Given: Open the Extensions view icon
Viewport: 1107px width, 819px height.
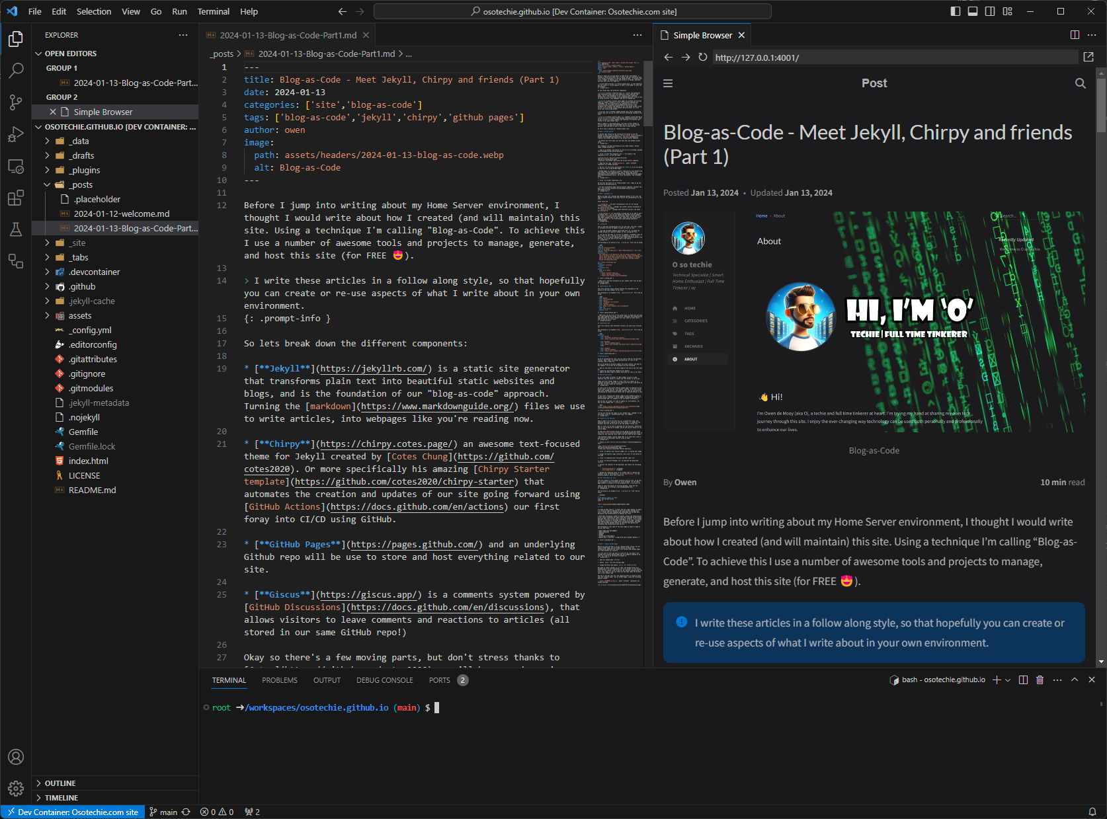Looking at the screenshot, I should [x=16, y=198].
